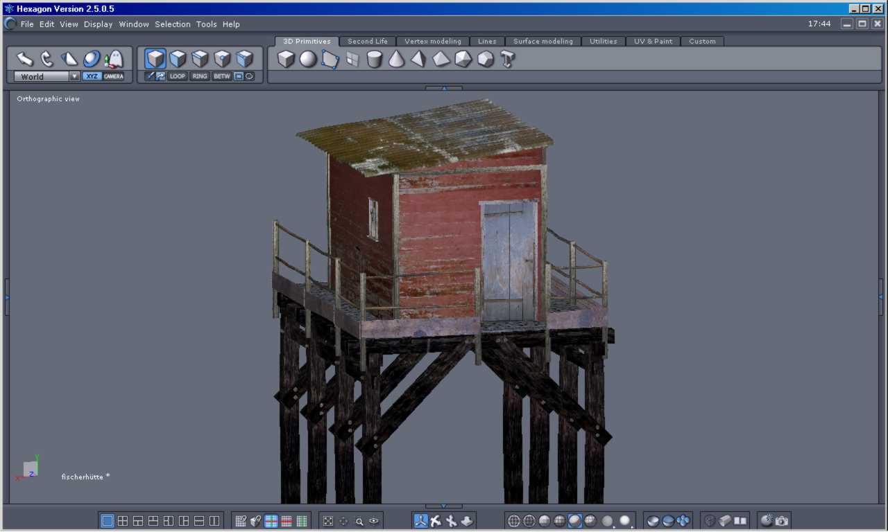The height and width of the screenshot is (532, 888).
Task: Select the blue-outlined facet primitive
Action: pyautogui.click(x=330, y=59)
